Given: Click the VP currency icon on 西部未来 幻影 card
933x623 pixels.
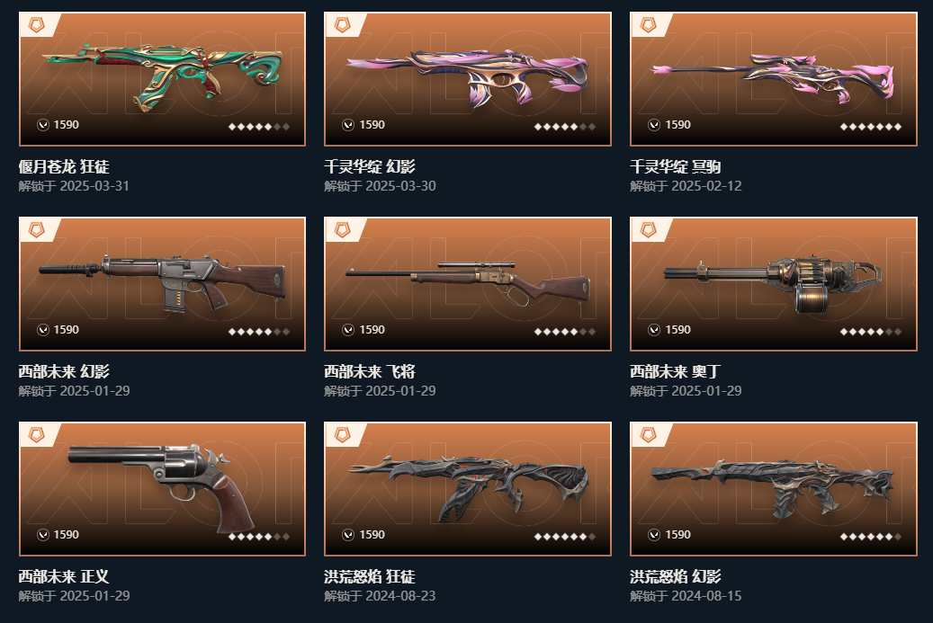Looking at the screenshot, I should [43, 330].
